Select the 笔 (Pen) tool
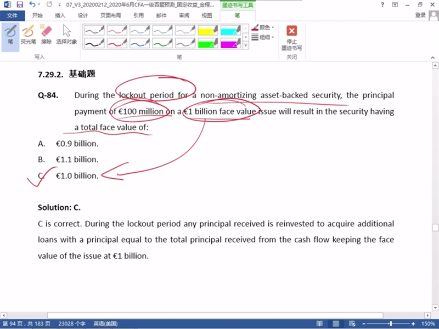 coord(10,34)
